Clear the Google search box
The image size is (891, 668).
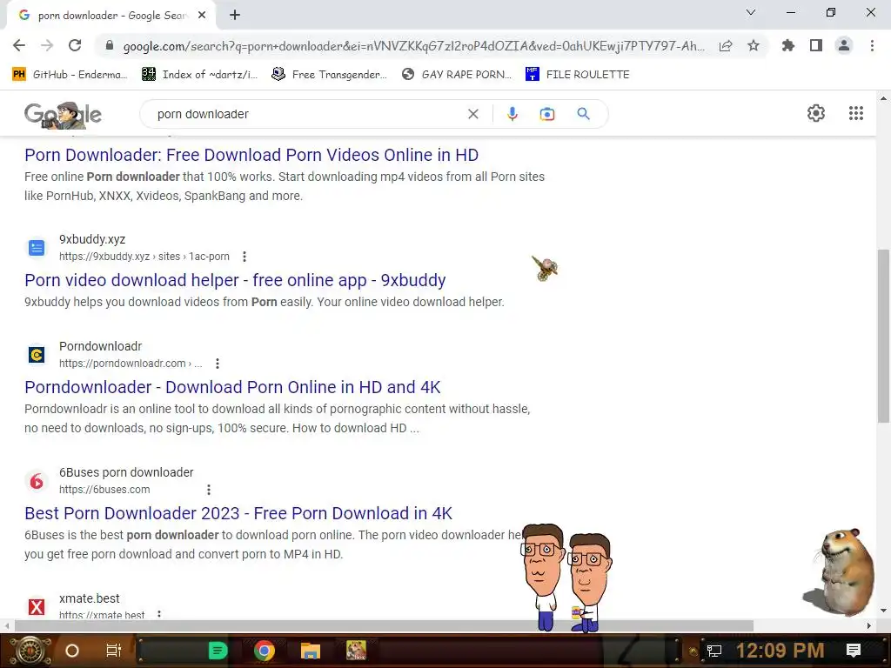click(x=472, y=114)
